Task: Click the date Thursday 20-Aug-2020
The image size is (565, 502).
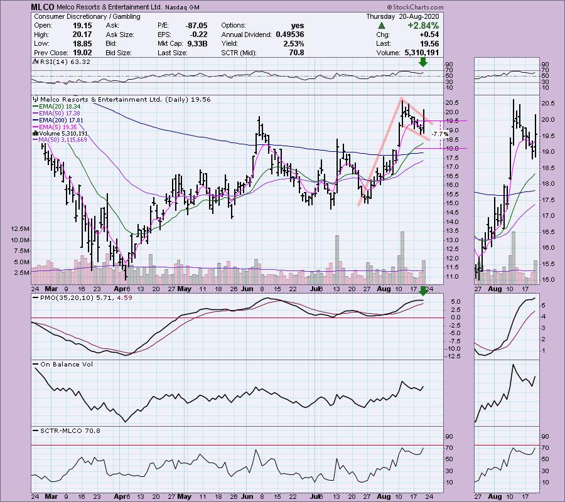Action: 402,16
